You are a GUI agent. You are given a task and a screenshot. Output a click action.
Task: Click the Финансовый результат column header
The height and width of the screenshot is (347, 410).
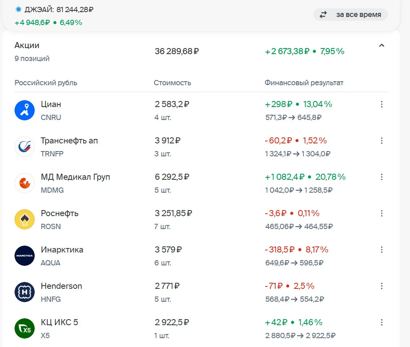304,83
